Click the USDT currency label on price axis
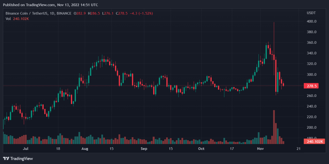This screenshot has height=164, width=329. [x=311, y=13]
